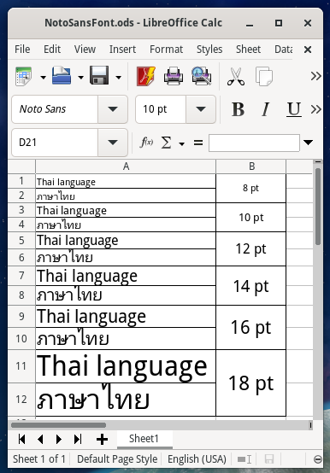This screenshot has height=473, width=330.
Task: Click the Export as PDF icon
Action: pos(146,76)
